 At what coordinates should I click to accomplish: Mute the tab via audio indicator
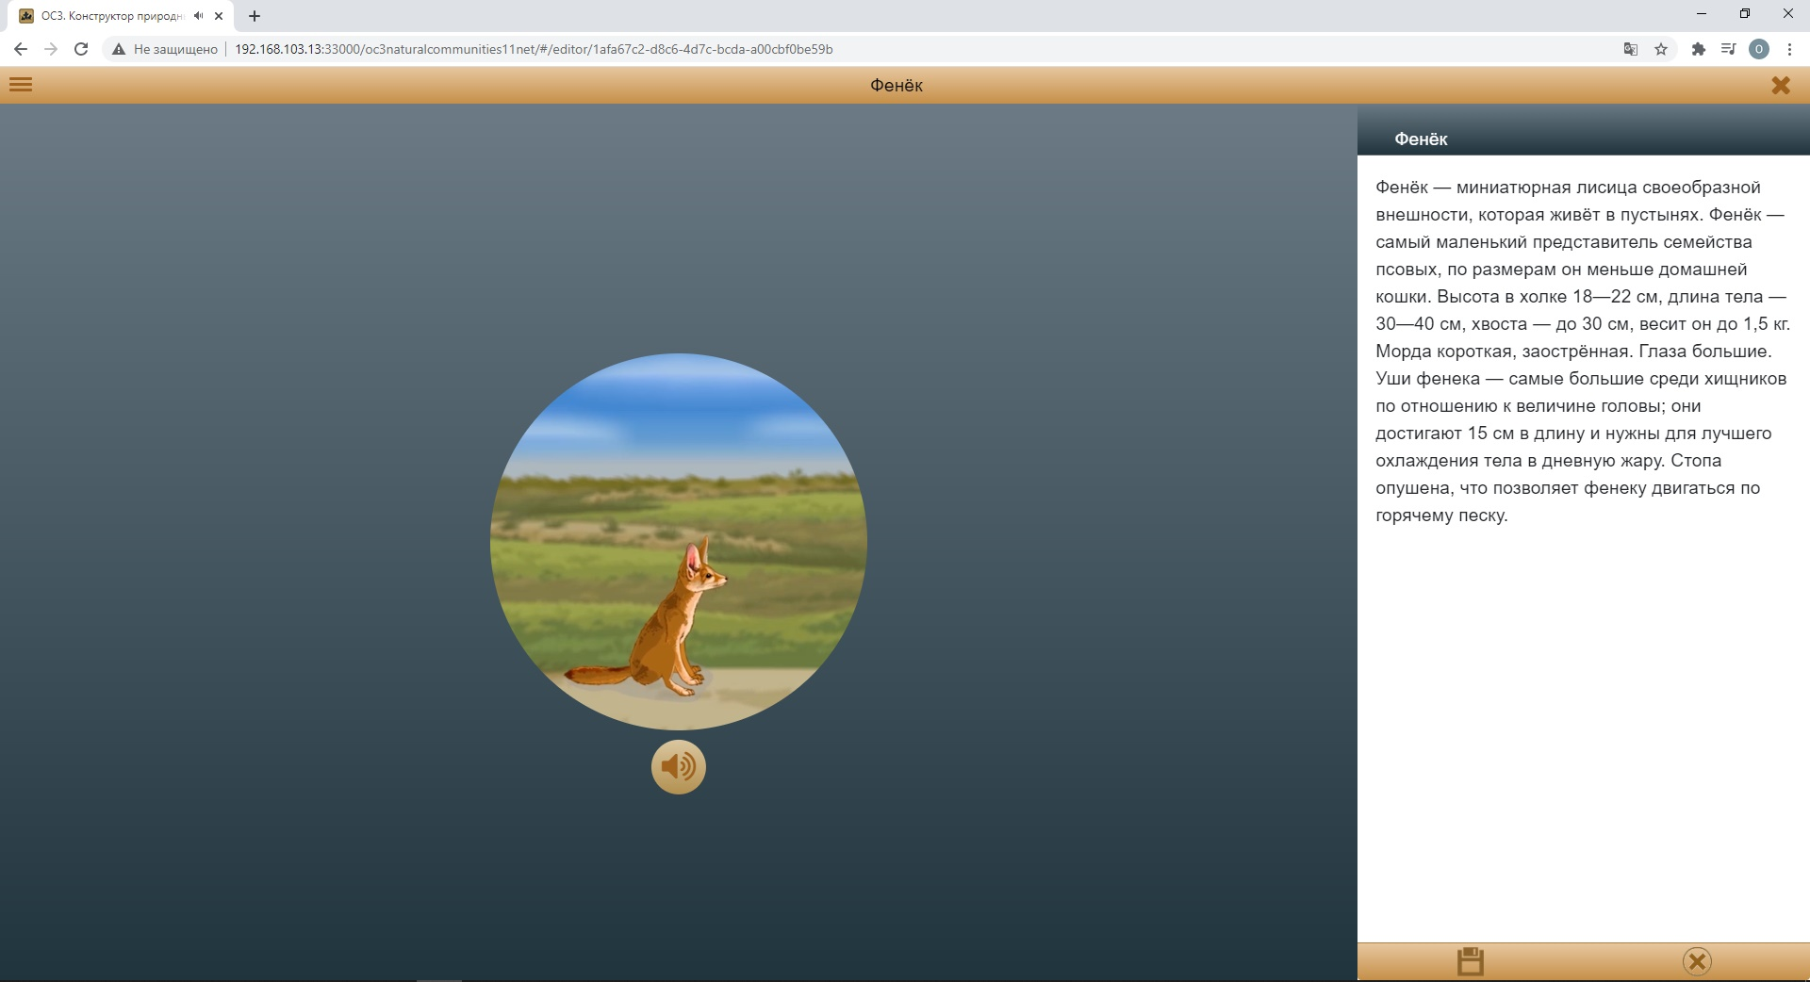pos(198,16)
